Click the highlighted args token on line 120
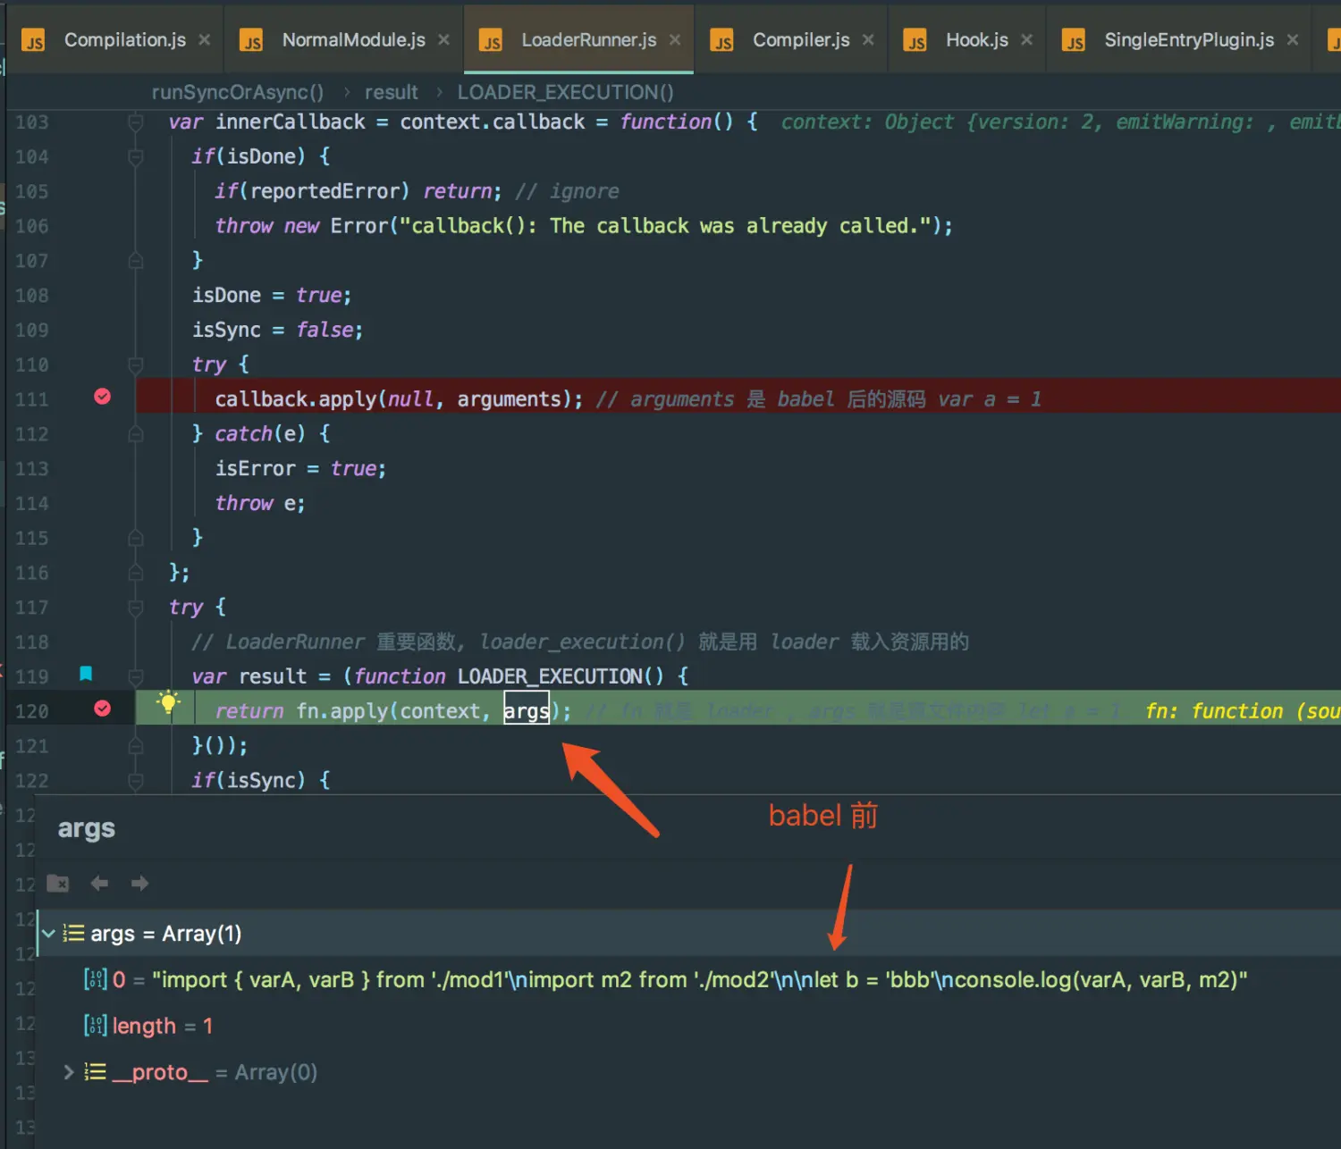 (x=527, y=710)
